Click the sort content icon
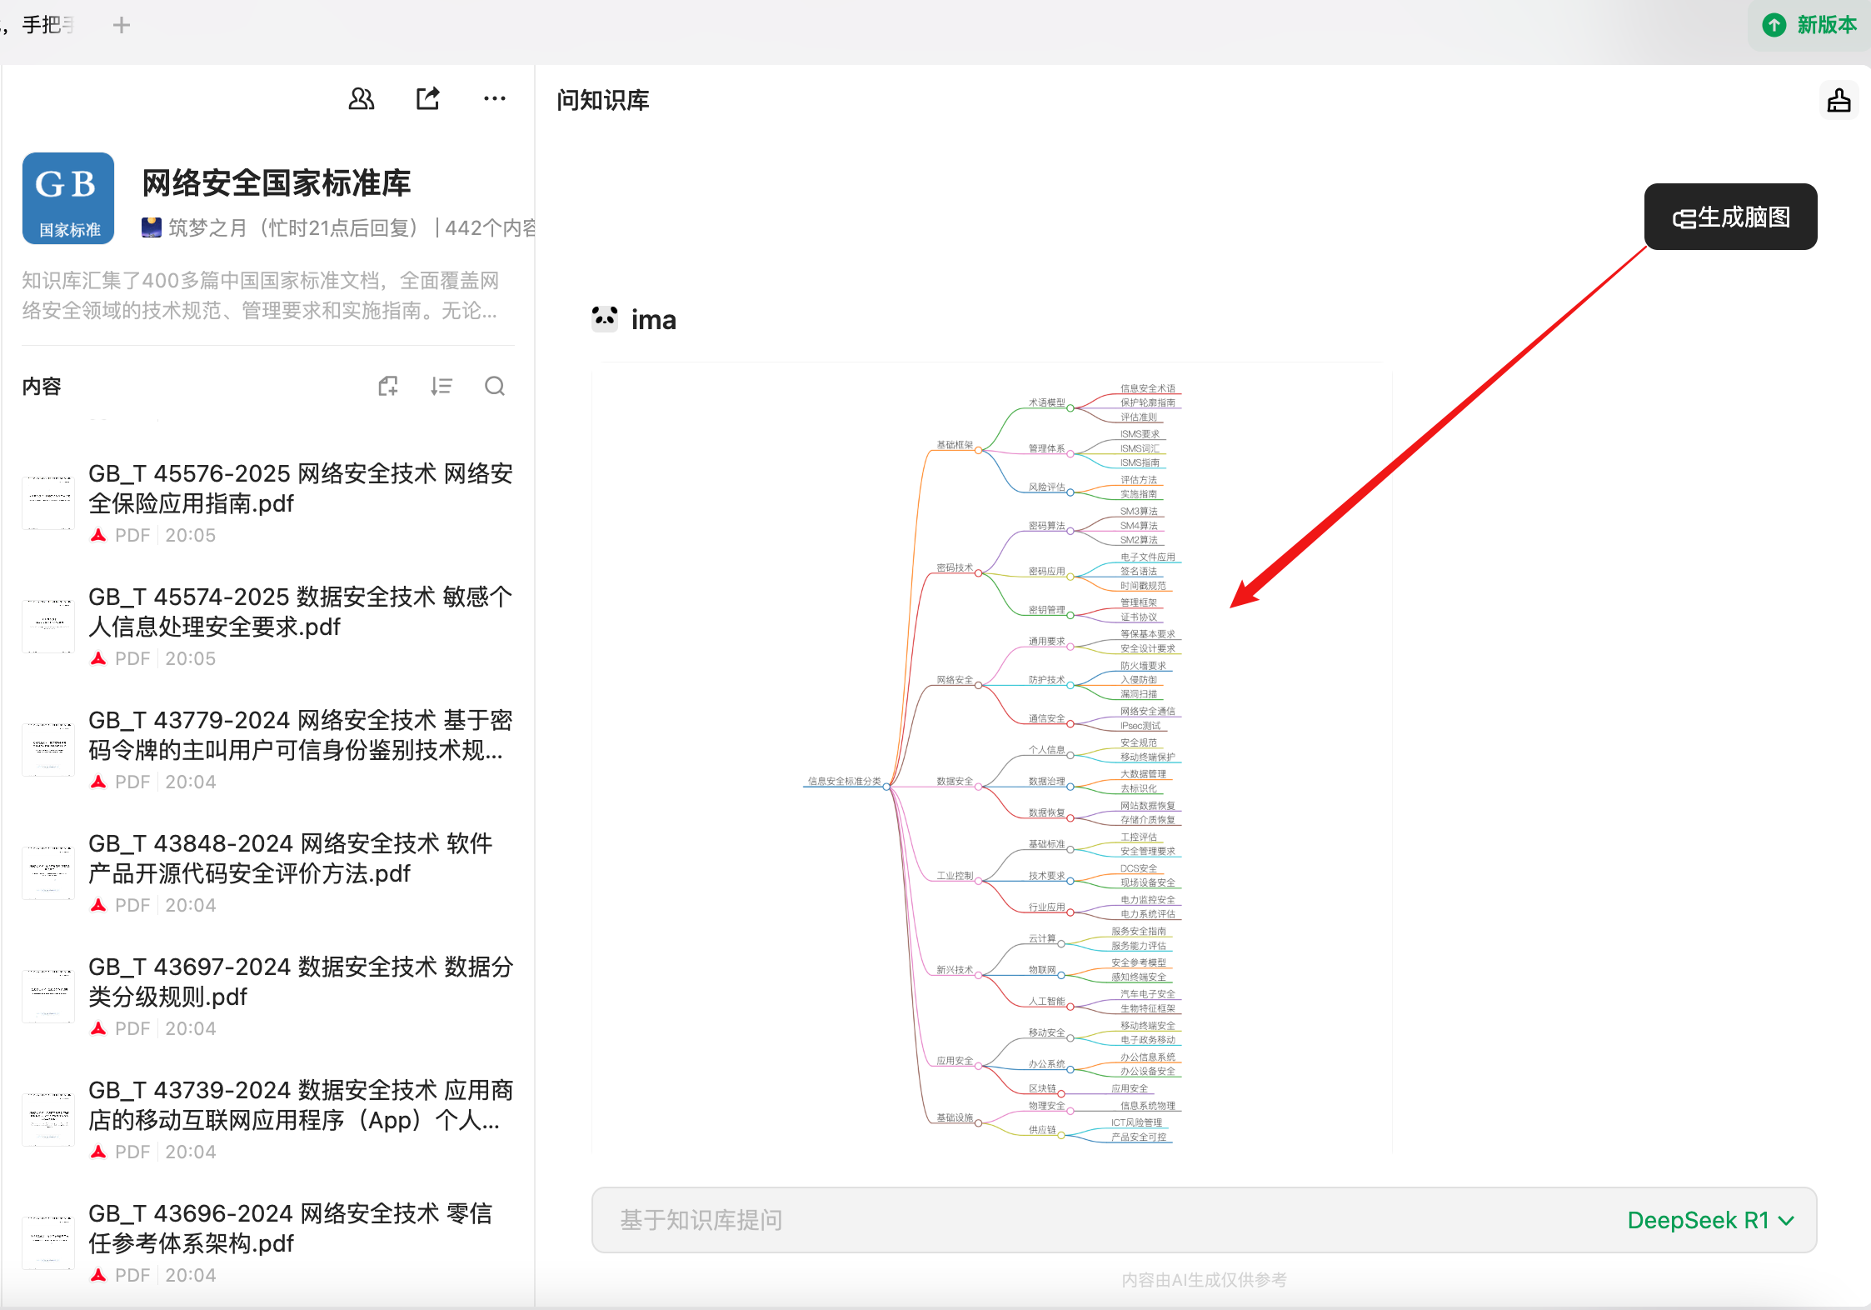The width and height of the screenshot is (1871, 1310). (x=442, y=386)
